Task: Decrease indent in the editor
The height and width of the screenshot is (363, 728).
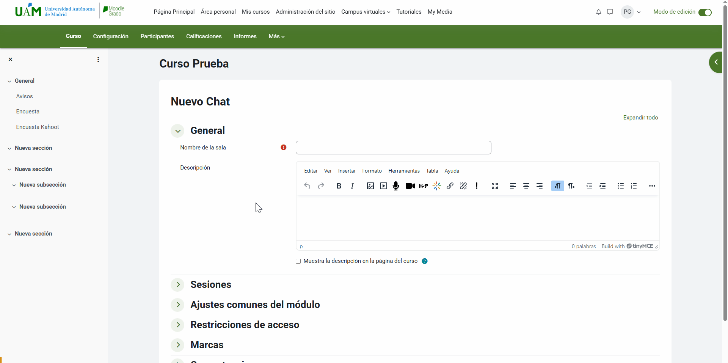Action: point(589,186)
